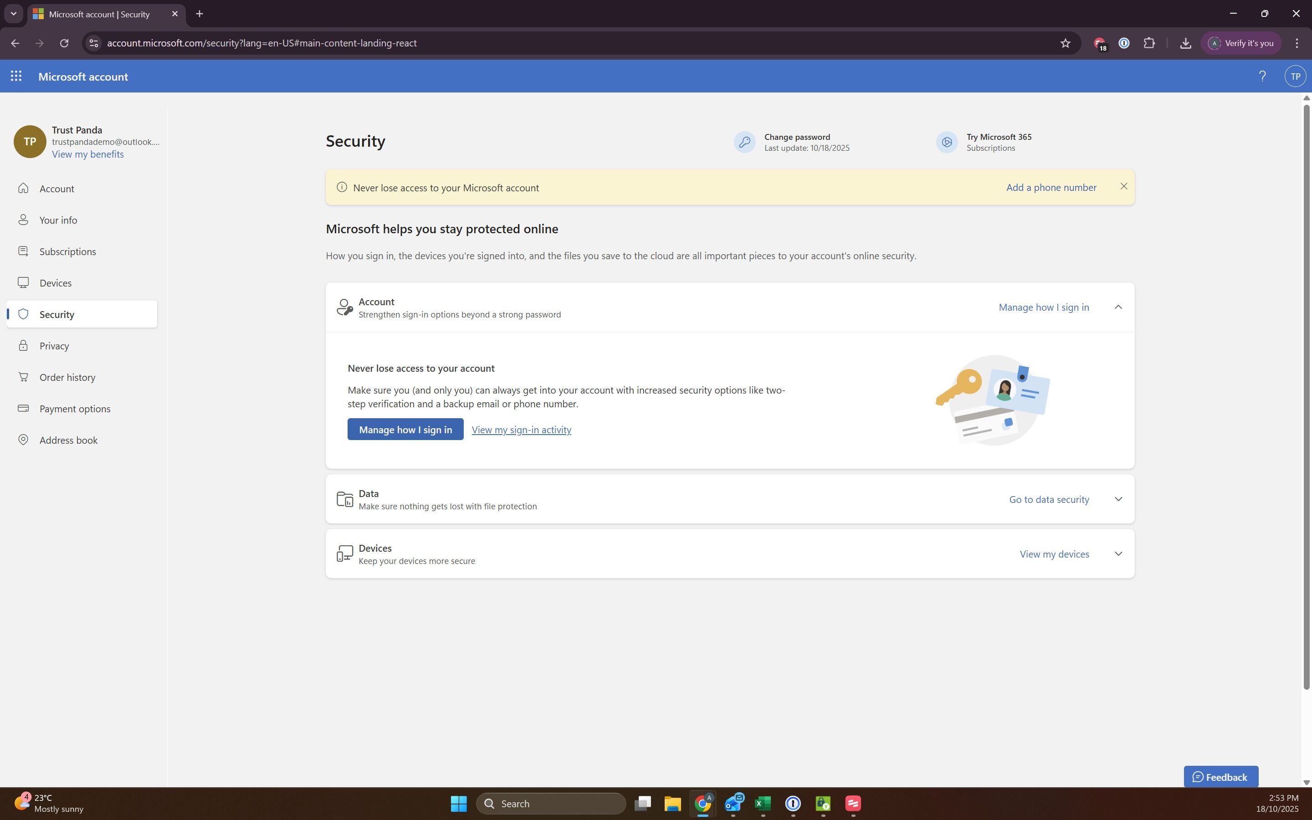Open the Chrome downloads icon
Viewport: 1312px width, 820px height.
pyautogui.click(x=1185, y=43)
